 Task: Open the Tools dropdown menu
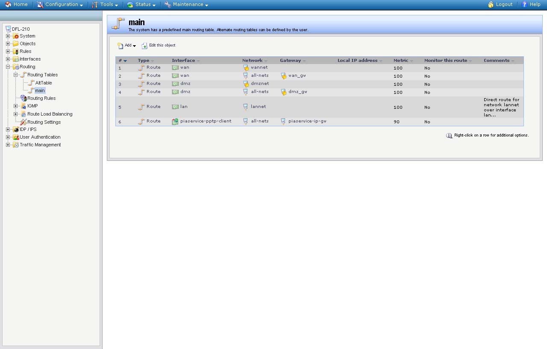(105, 4)
